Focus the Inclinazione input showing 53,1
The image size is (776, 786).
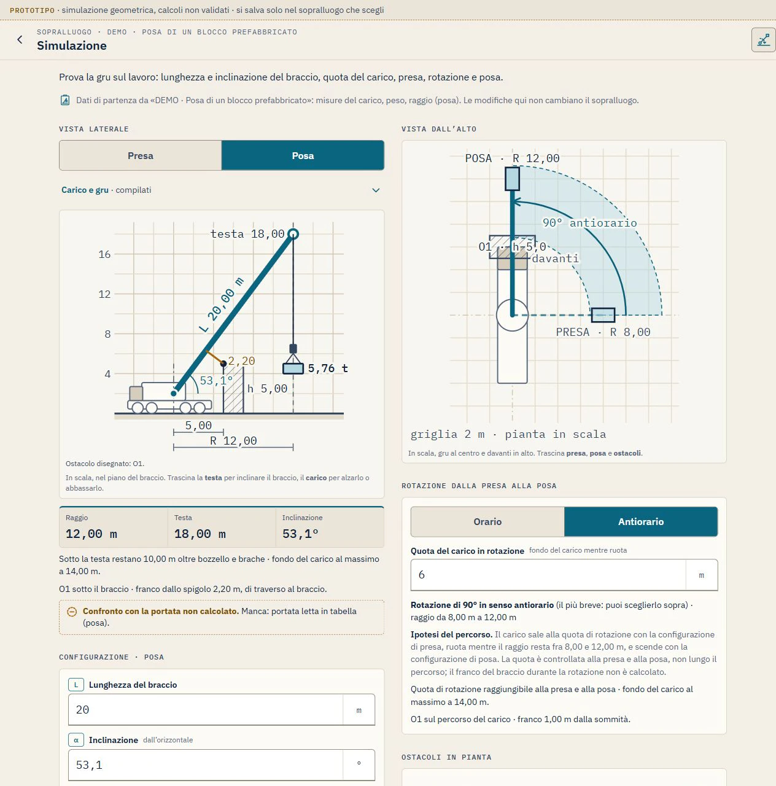point(222,765)
